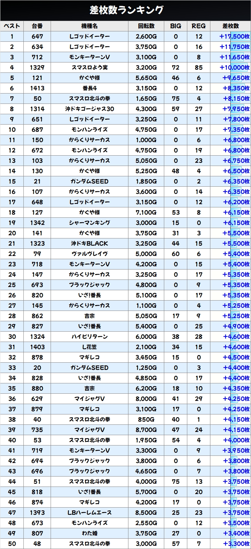Select the L花笠 model name
This screenshot has width=251, height=549.
(x=90, y=347)
